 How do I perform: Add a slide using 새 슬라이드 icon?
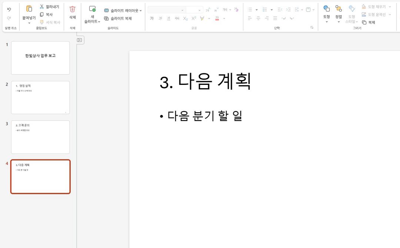92,9
